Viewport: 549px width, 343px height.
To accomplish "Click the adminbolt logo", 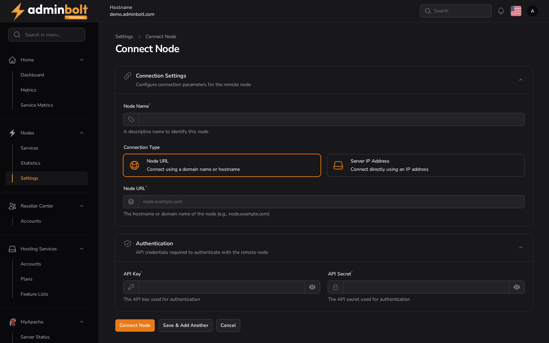I will (49, 11).
